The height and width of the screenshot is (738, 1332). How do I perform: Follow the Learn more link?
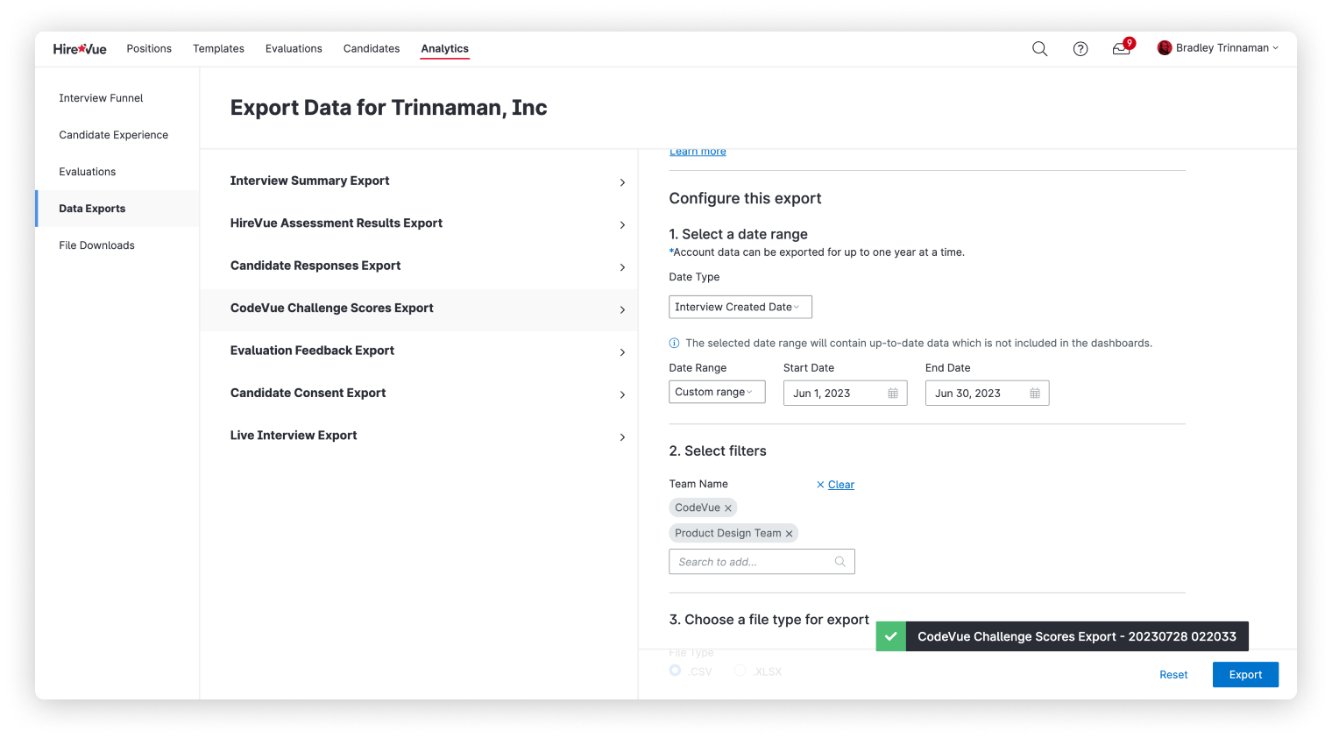[698, 152]
